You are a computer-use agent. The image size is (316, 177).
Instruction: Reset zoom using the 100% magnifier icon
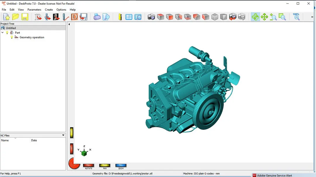pyautogui.click(x=296, y=17)
